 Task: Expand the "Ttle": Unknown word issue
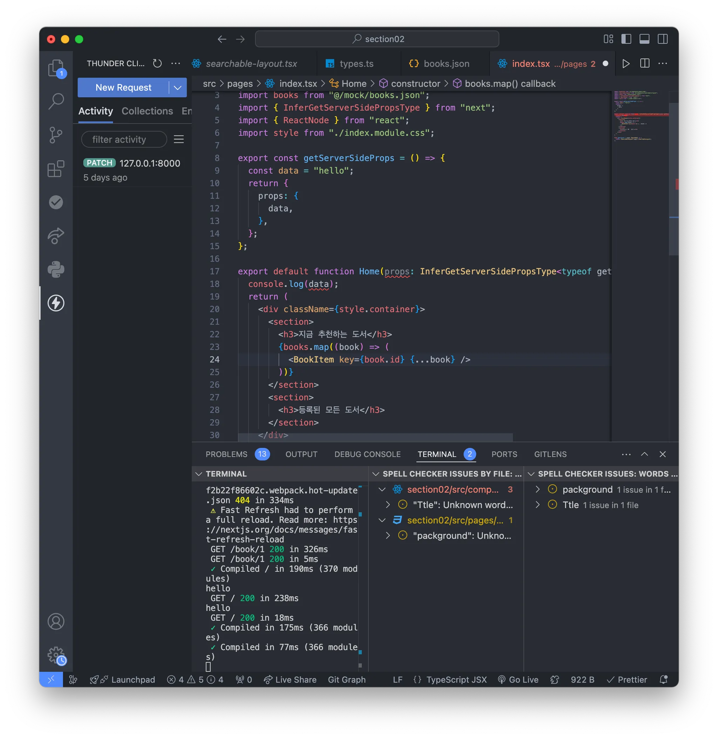388,504
